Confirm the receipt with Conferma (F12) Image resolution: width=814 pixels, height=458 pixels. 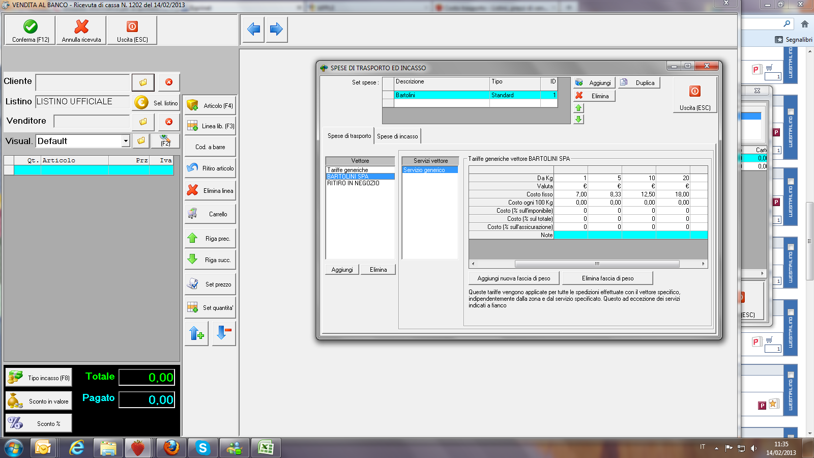[31, 31]
